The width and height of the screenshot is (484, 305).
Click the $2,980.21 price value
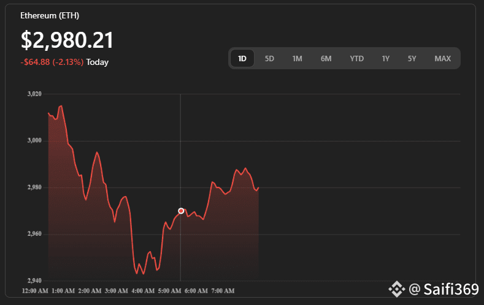coord(67,40)
